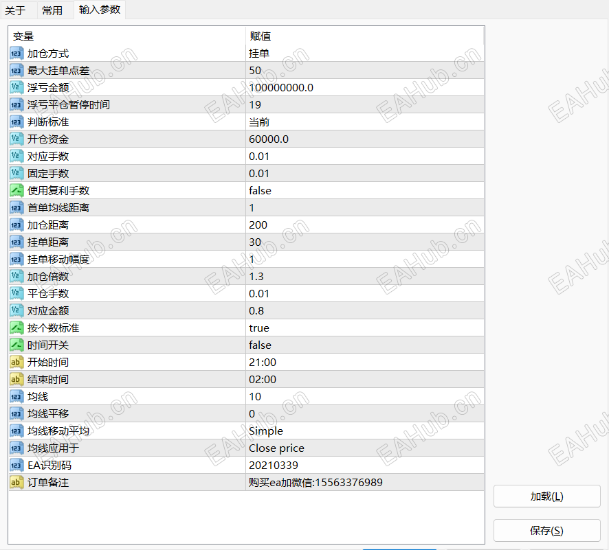Switch to the 常用 tab
Viewport: 609px width, 550px height.
pyautogui.click(x=52, y=10)
